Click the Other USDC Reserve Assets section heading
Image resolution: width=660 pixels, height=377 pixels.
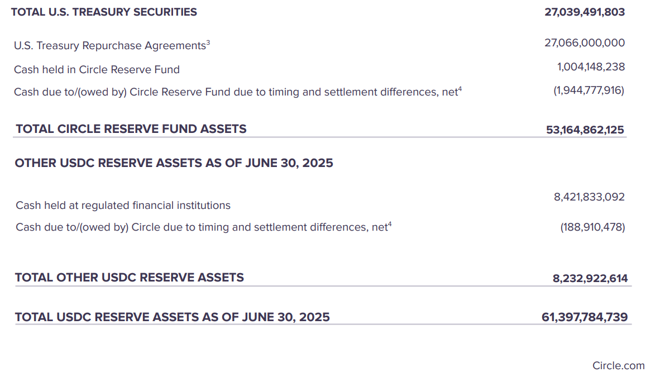tap(174, 163)
